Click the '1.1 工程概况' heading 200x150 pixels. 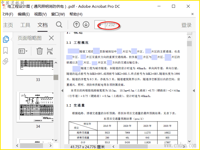[x=77, y=42]
